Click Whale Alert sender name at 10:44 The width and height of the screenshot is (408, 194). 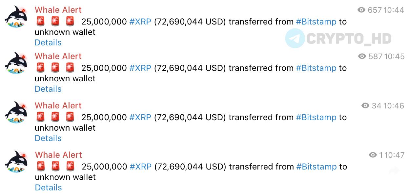tap(58, 10)
